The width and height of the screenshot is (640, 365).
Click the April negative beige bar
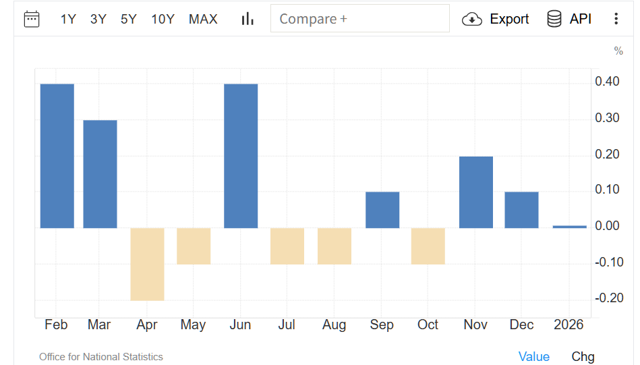pyautogui.click(x=147, y=264)
